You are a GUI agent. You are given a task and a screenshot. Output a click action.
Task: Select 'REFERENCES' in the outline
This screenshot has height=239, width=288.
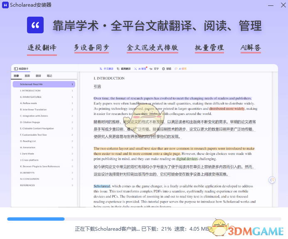[44, 185]
